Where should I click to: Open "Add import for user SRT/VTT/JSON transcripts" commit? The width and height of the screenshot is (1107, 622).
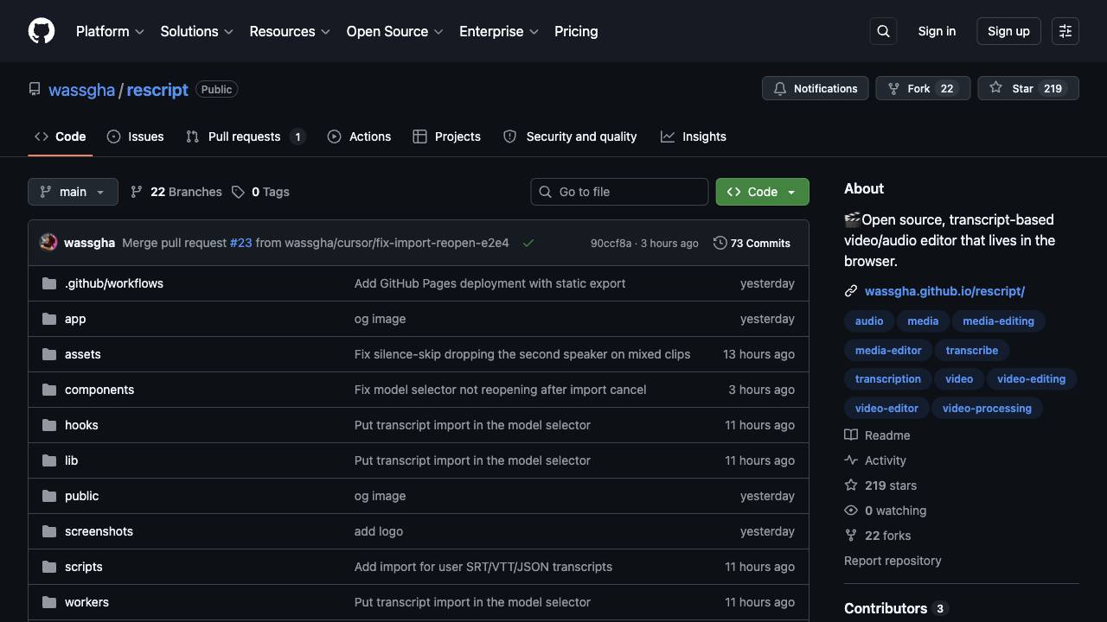coord(483,567)
